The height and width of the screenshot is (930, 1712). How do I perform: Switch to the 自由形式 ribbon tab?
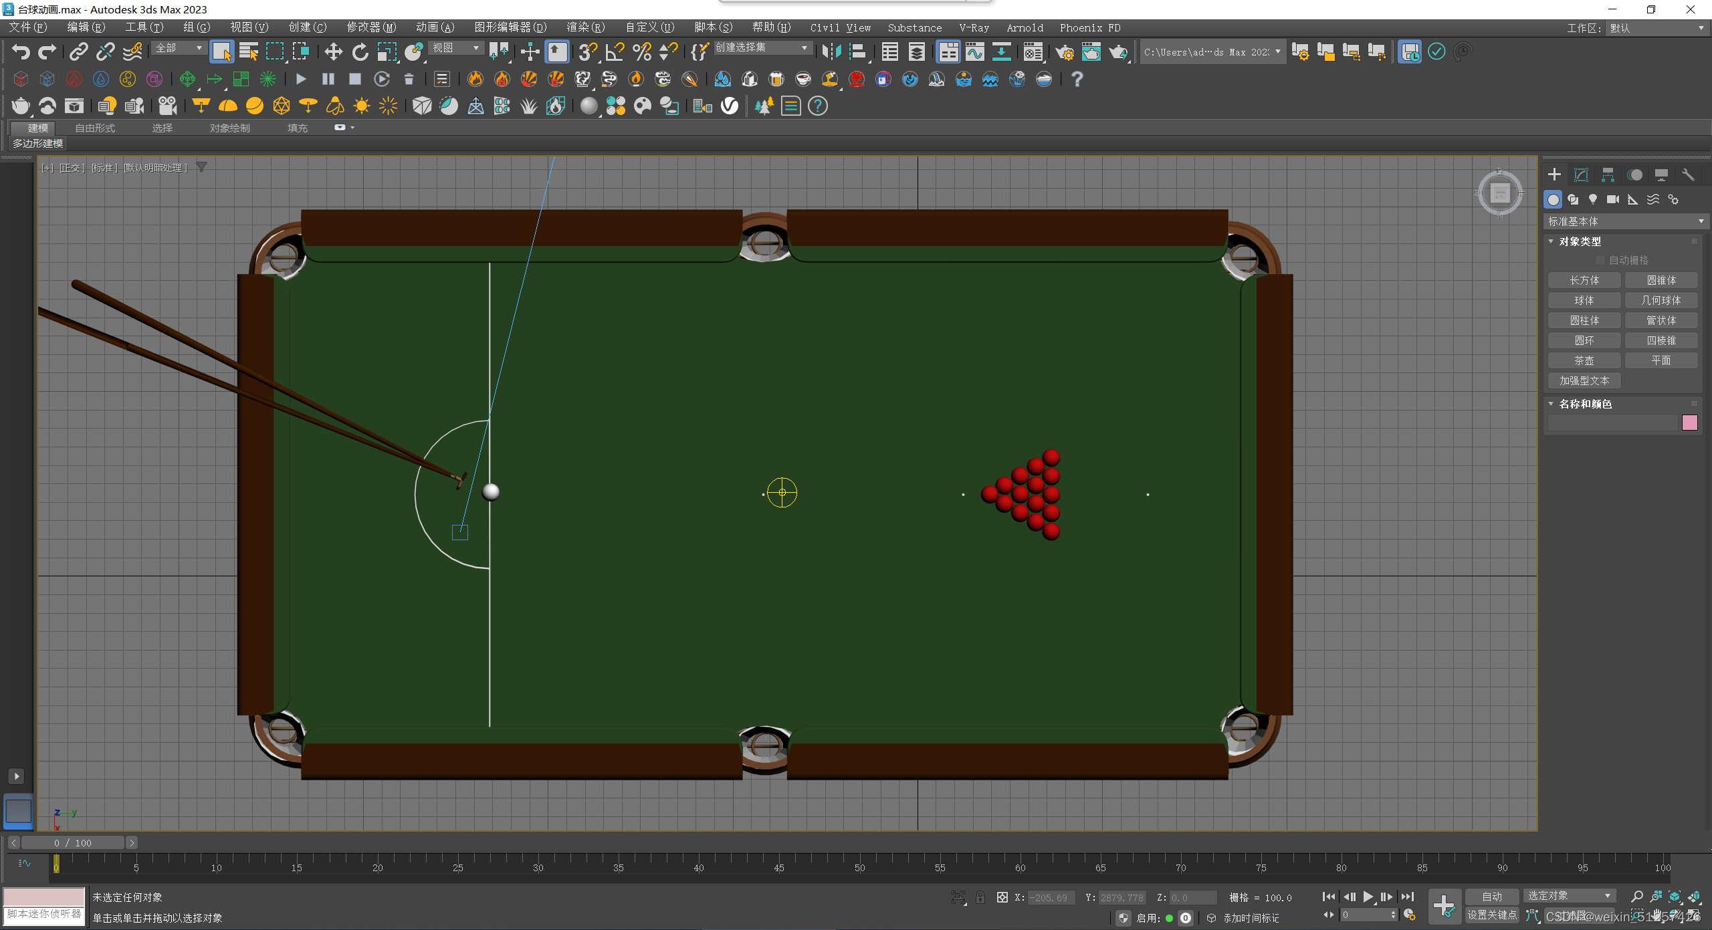[x=95, y=128]
